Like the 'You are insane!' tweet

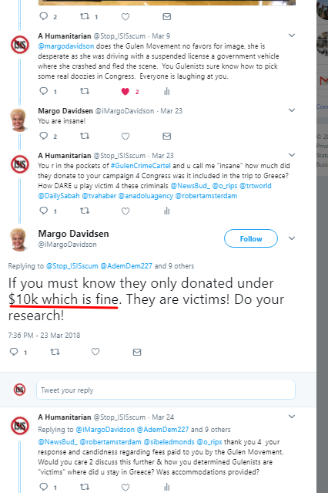click(x=126, y=136)
